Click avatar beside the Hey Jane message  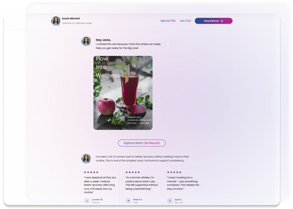[x=86, y=41]
